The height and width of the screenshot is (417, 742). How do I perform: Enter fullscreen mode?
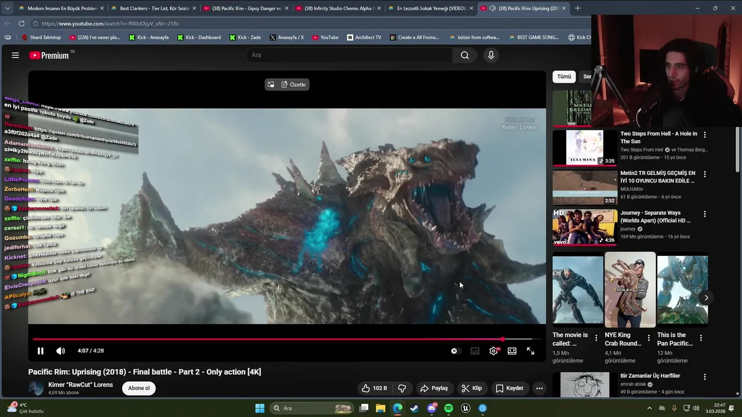pyautogui.click(x=530, y=351)
